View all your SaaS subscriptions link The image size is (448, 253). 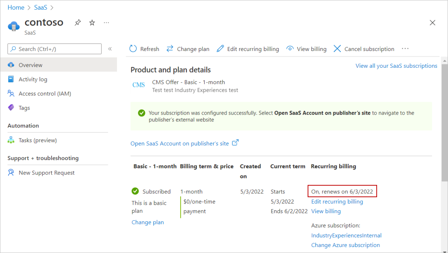396,66
